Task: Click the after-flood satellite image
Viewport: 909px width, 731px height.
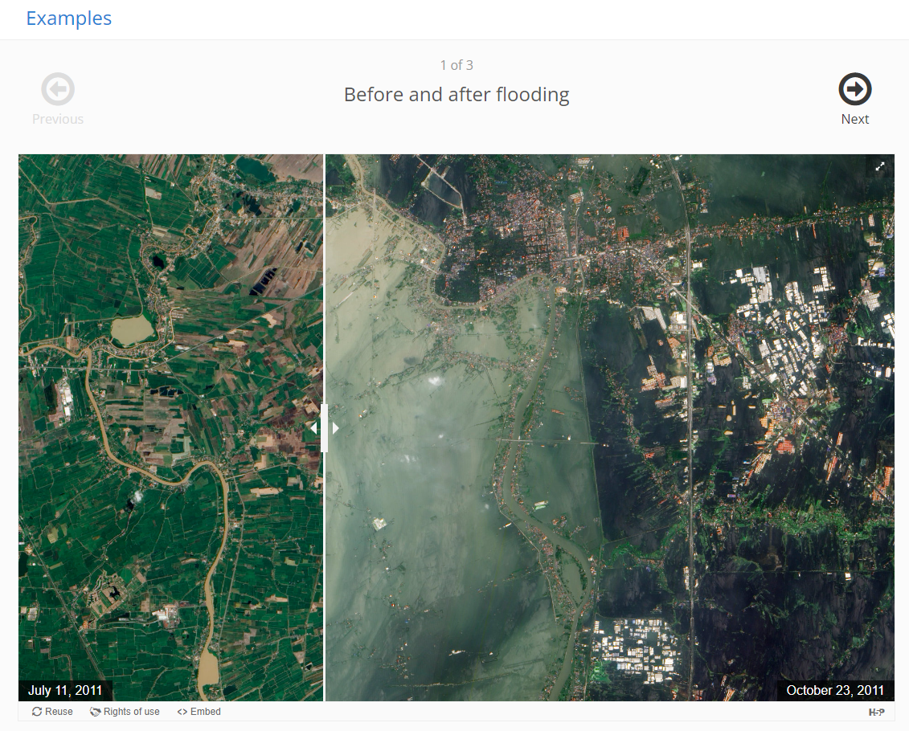Action: click(610, 427)
